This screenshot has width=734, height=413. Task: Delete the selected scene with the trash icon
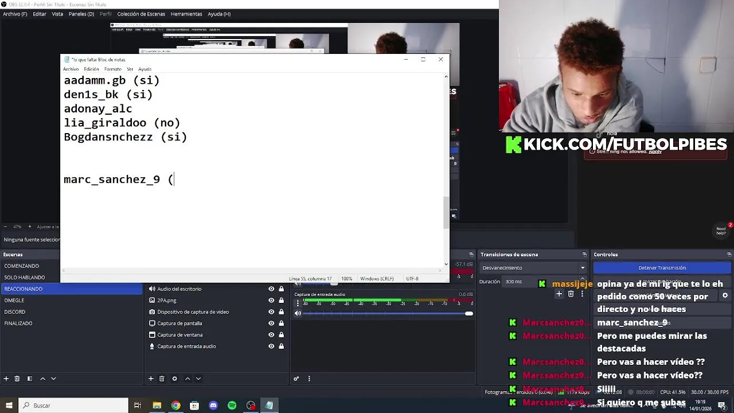coord(17,379)
